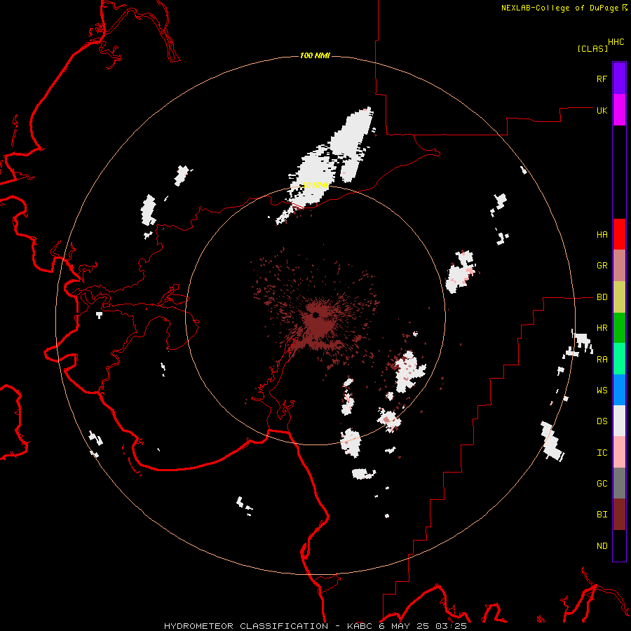
Task: Click the GC legend label
Action: pos(602,484)
